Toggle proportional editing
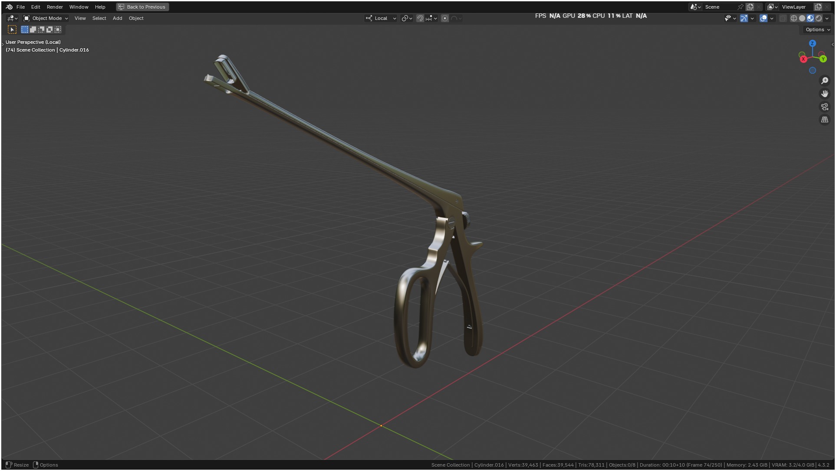836x471 pixels. [x=445, y=18]
